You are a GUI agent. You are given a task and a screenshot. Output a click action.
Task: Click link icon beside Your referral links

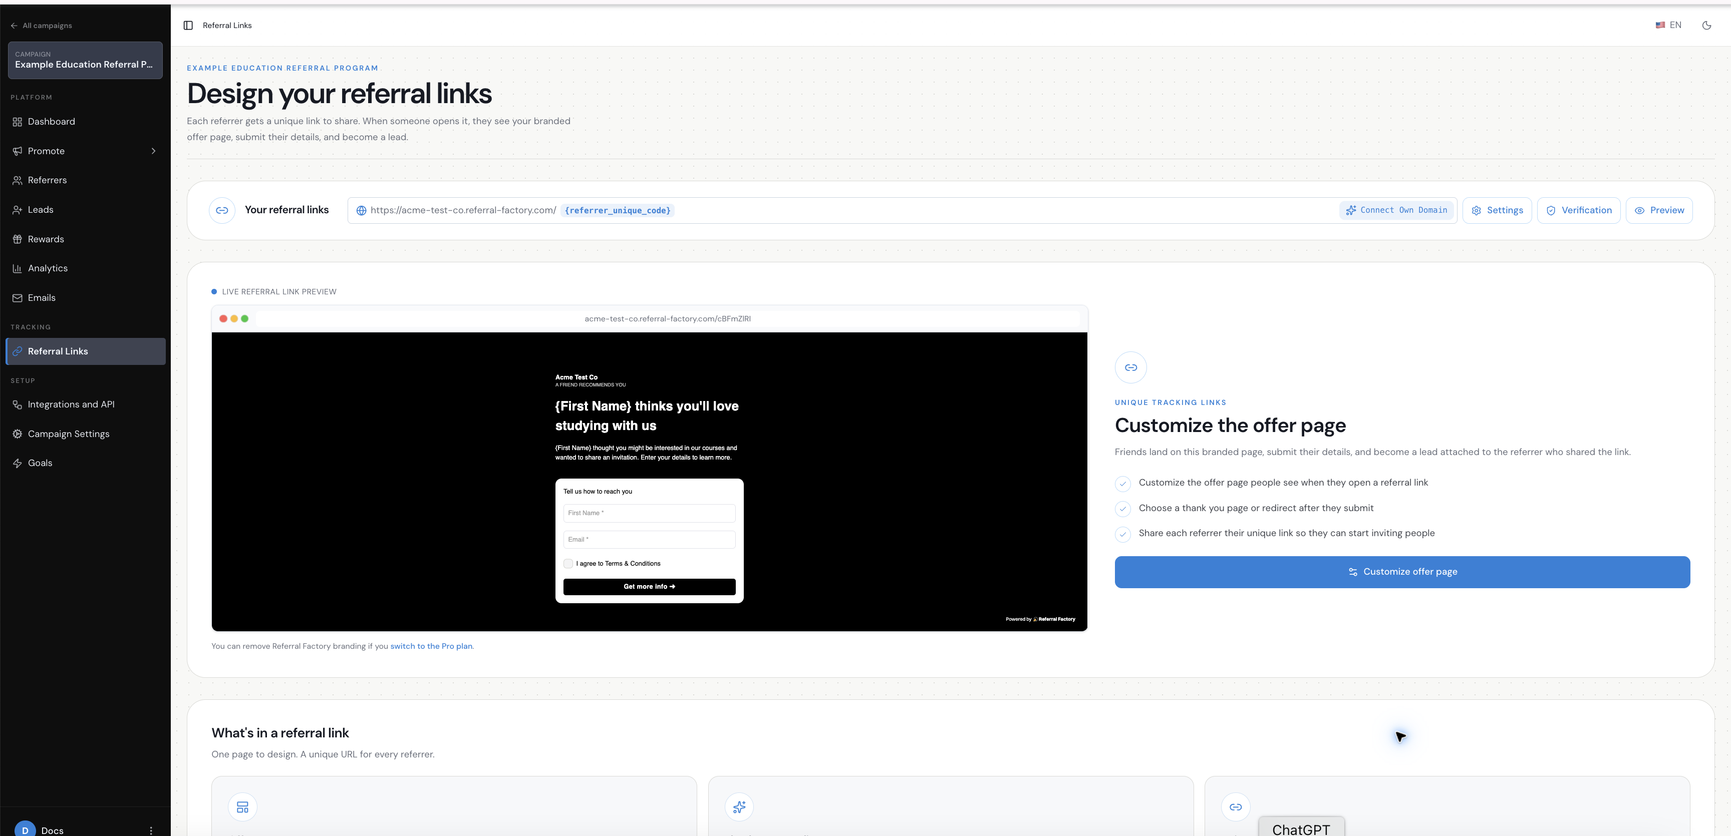coord(222,211)
